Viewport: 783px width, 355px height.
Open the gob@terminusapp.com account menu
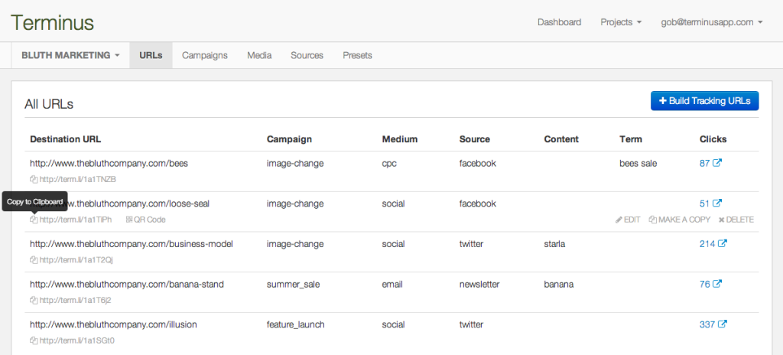(x=712, y=22)
